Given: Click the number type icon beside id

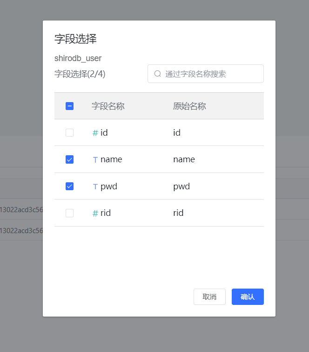Looking at the screenshot, I should tap(95, 133).
